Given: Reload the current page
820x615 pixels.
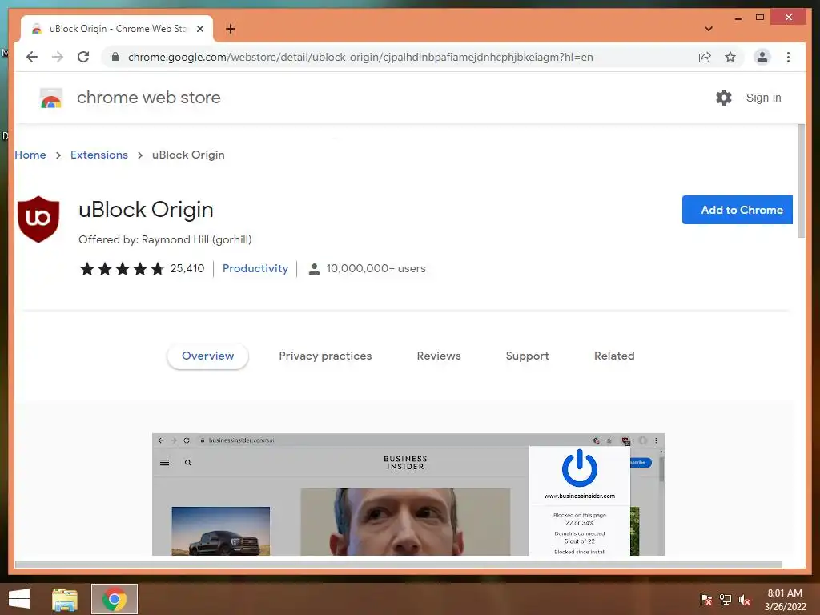Looking at the screenshot, I should click(x=83, y=57).
